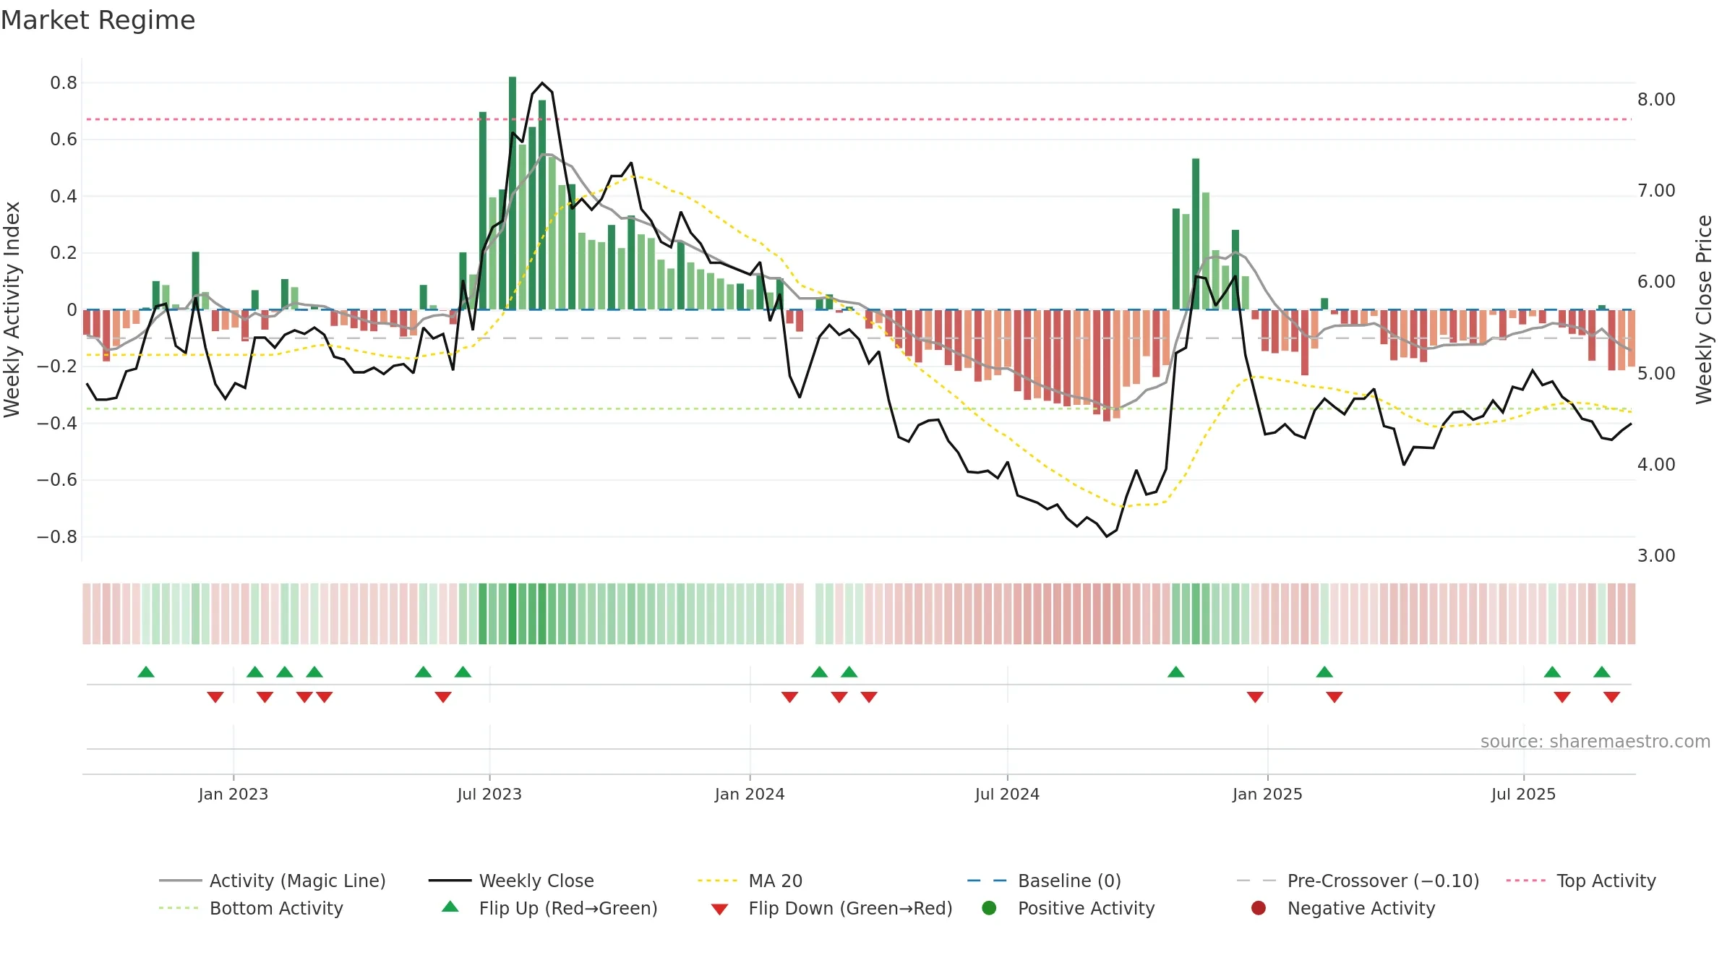Click the weekly close peak above 8.00
Image resolution: width=1735 pixels, height=976 pixels.
pyautogui.click(x=542, y=83)
